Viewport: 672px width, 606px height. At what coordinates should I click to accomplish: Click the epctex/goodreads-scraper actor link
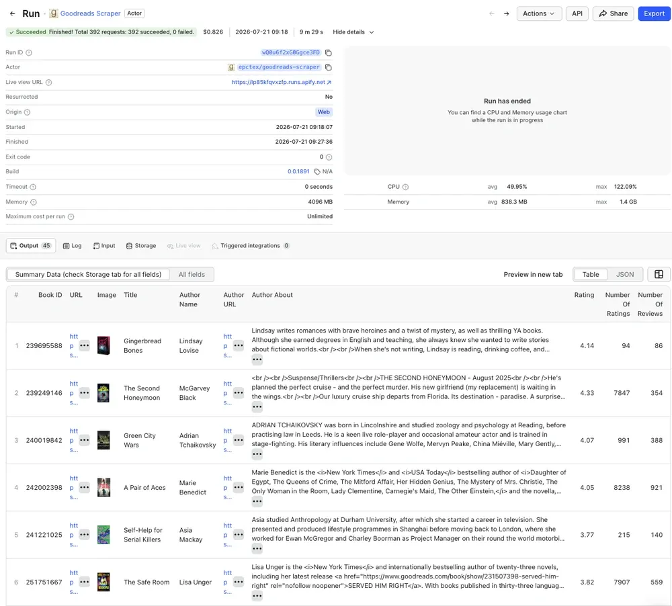pos(279,67)
